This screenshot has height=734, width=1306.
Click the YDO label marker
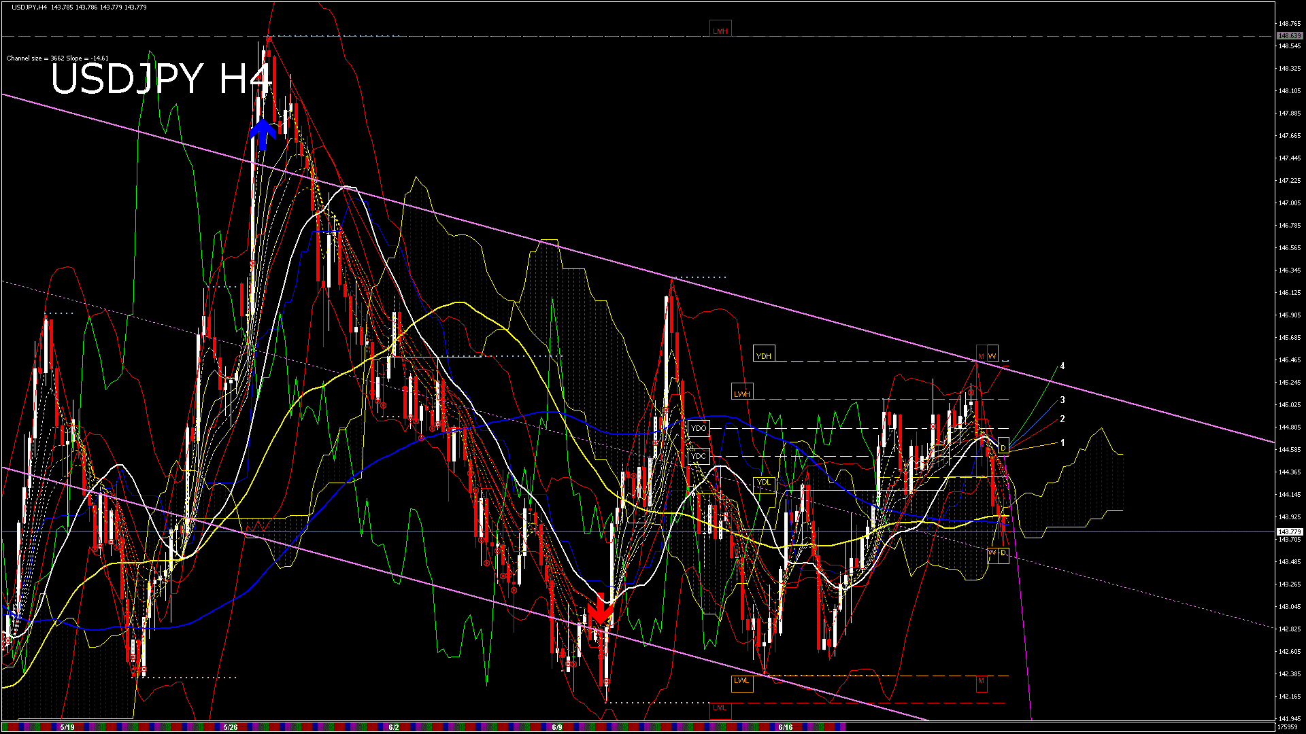pos(699,428)
